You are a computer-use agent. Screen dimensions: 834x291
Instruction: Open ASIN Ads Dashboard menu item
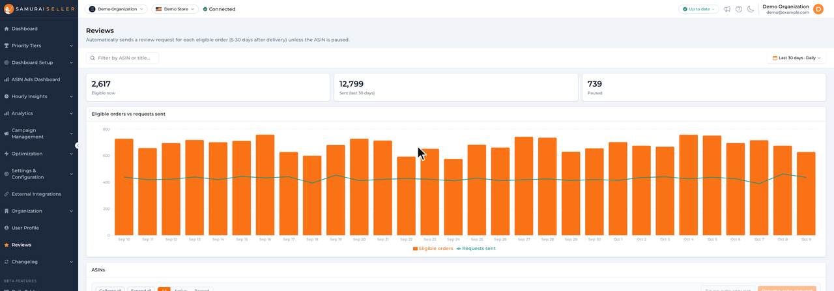click(39, 79)
